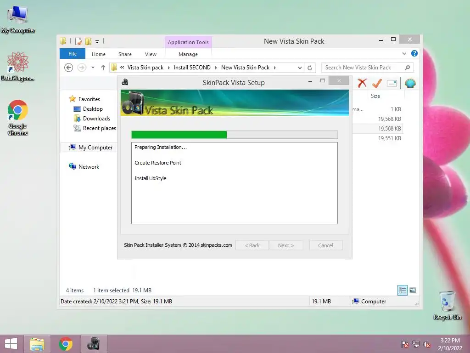
Task: Open the File menu tab
Action: [x=73, y=54]
